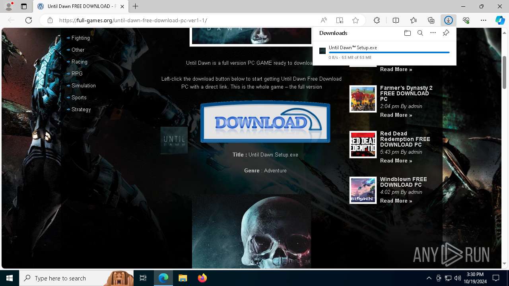Click the Until Dawn small logo thumbnail
This screenshot has width=509, height=286.
coord(174,140)
